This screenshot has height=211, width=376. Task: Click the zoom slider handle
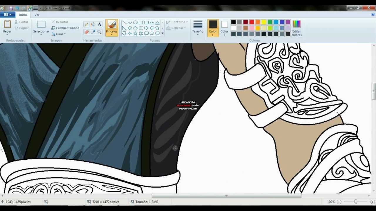click(356, 202)
